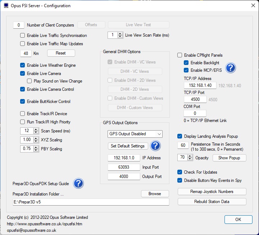Toggle Enable Backlight checkbox
The height and width of the screenshot is (235, 259).
186,63
